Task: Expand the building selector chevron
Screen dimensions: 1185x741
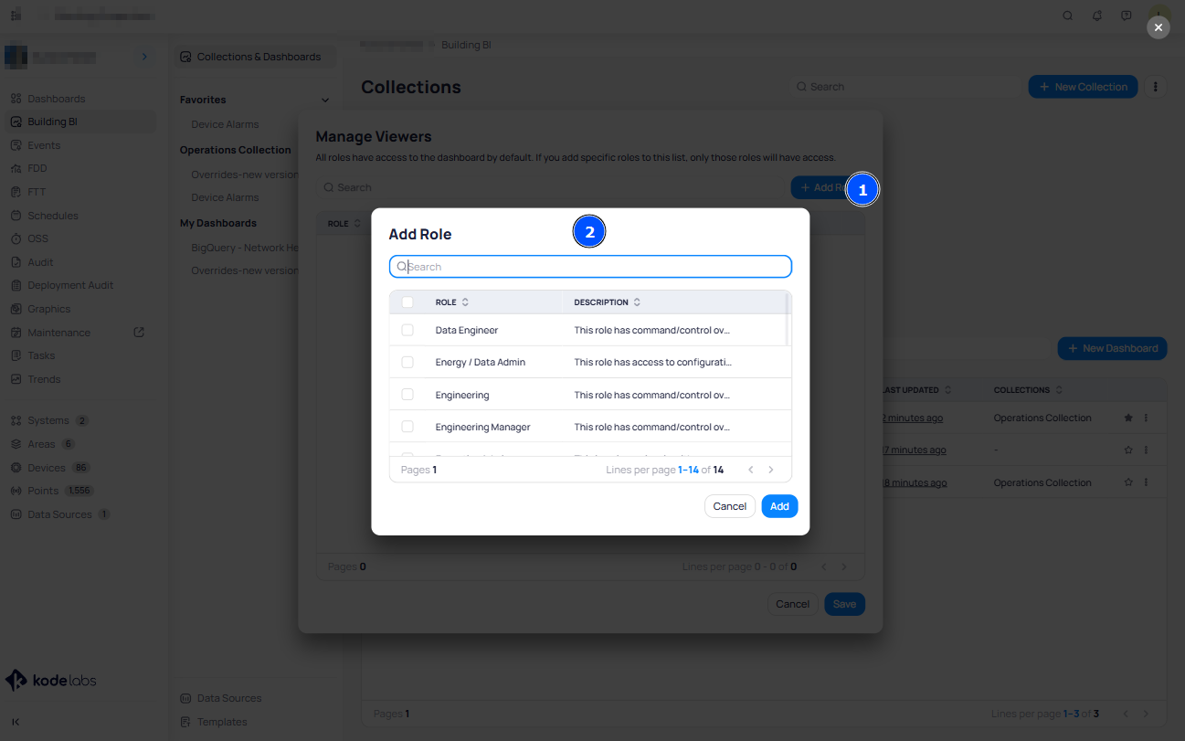Action: [x=143, y=57]
